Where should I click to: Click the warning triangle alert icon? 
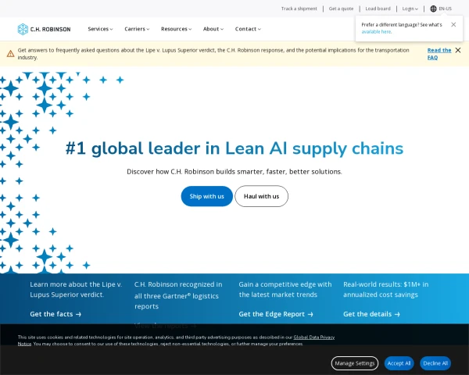point(10,54)
